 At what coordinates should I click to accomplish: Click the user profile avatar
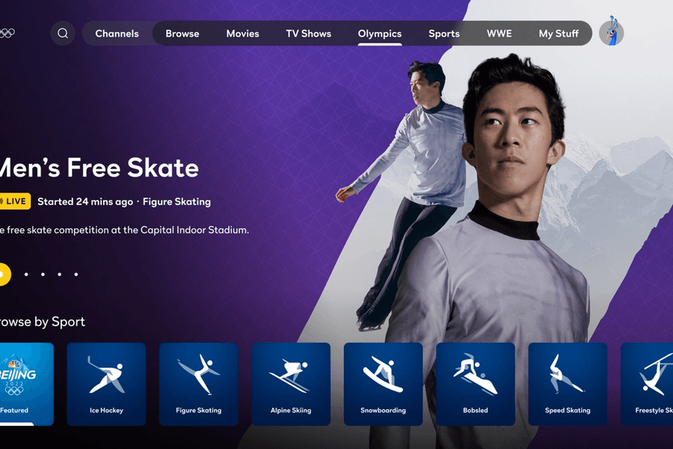[611, 33]
